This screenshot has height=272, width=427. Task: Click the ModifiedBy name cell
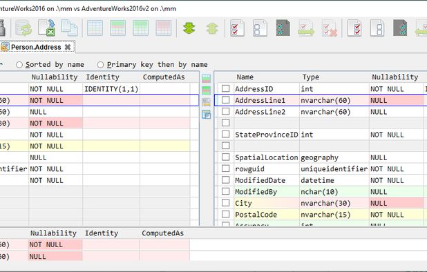coord(267,192)
